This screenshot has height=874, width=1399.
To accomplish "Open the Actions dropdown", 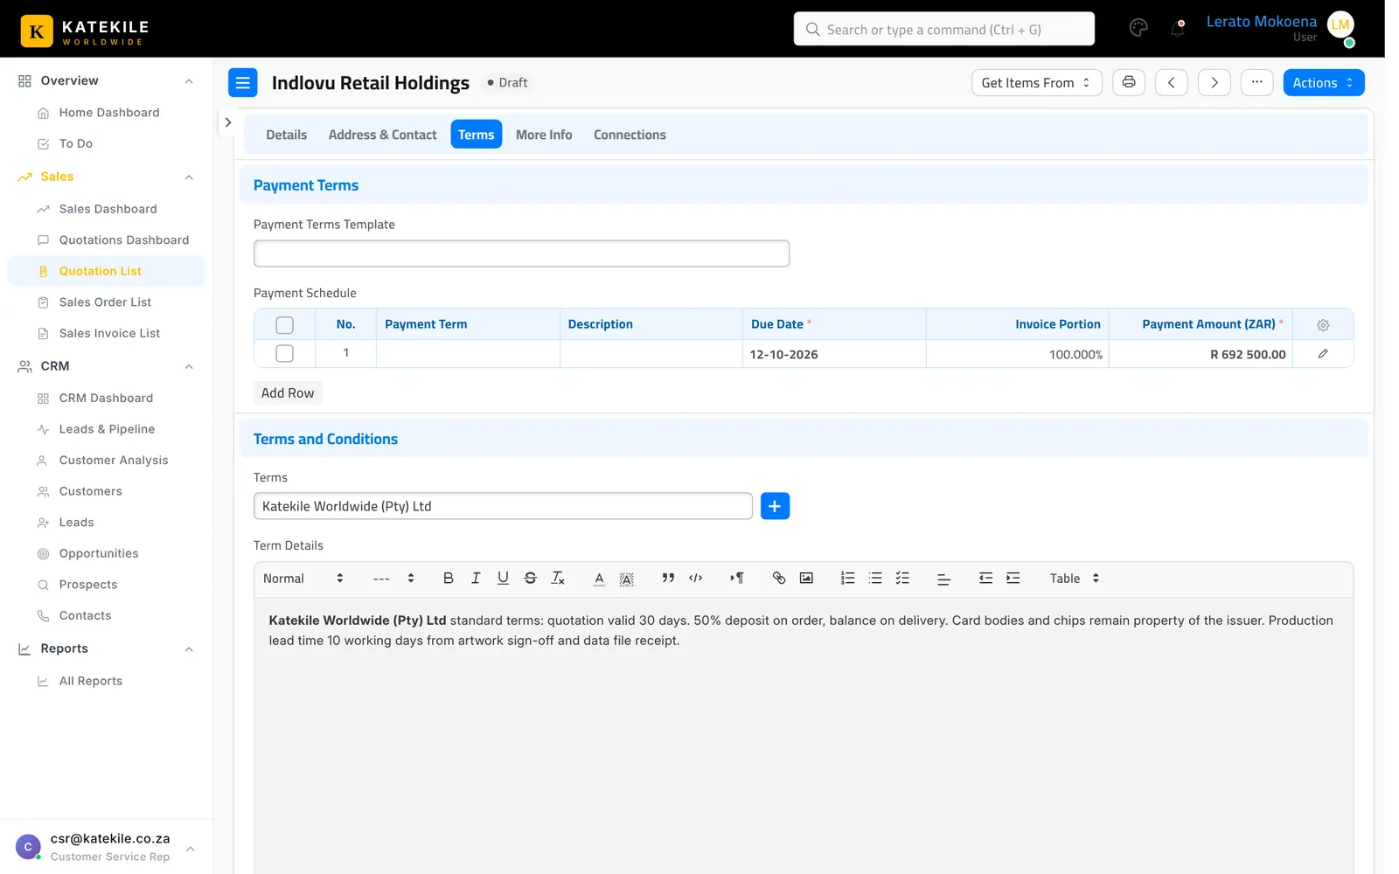I will coord(1323,83).
